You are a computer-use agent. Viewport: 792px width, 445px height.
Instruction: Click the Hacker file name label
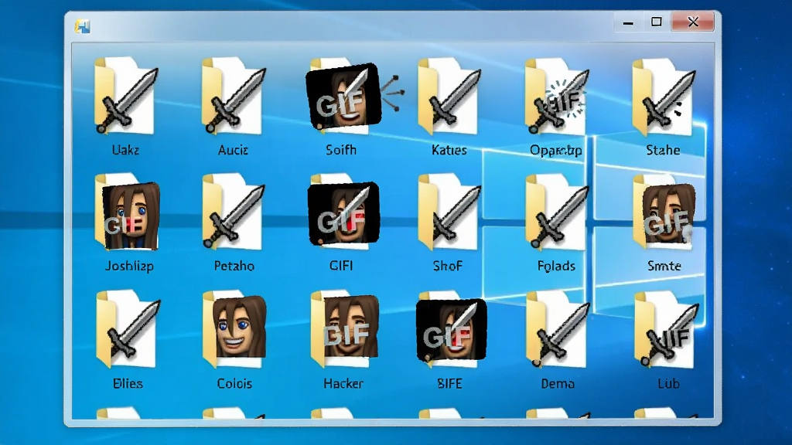click(x=343, y=383)
